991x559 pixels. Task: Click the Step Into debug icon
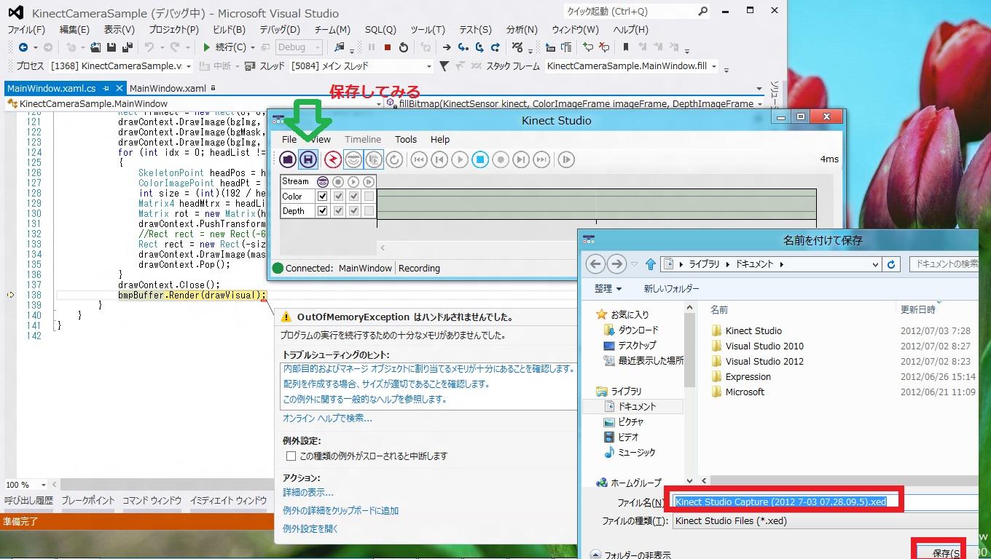[463, 47]
